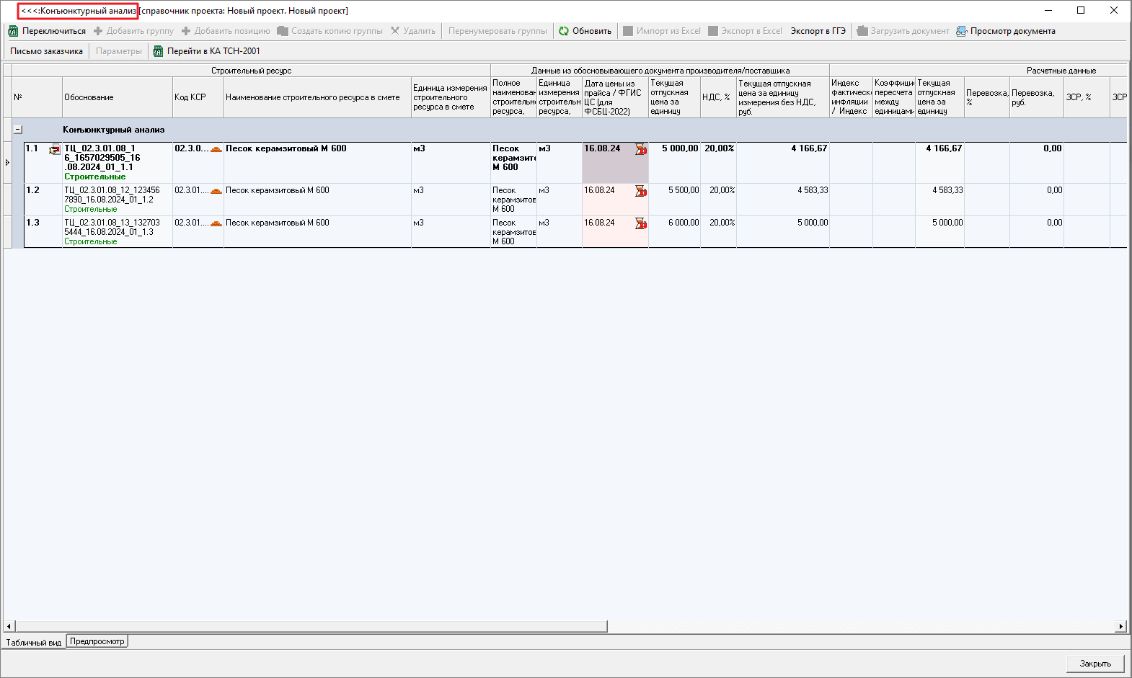
Task: Click the document icon in row 1.1
Action: (x=55, y=150)
